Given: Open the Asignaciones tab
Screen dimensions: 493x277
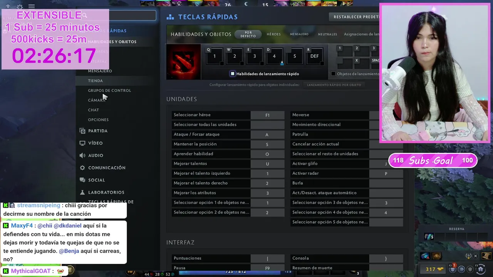Looking at the screenshot, I should click(x=361, y=34).
